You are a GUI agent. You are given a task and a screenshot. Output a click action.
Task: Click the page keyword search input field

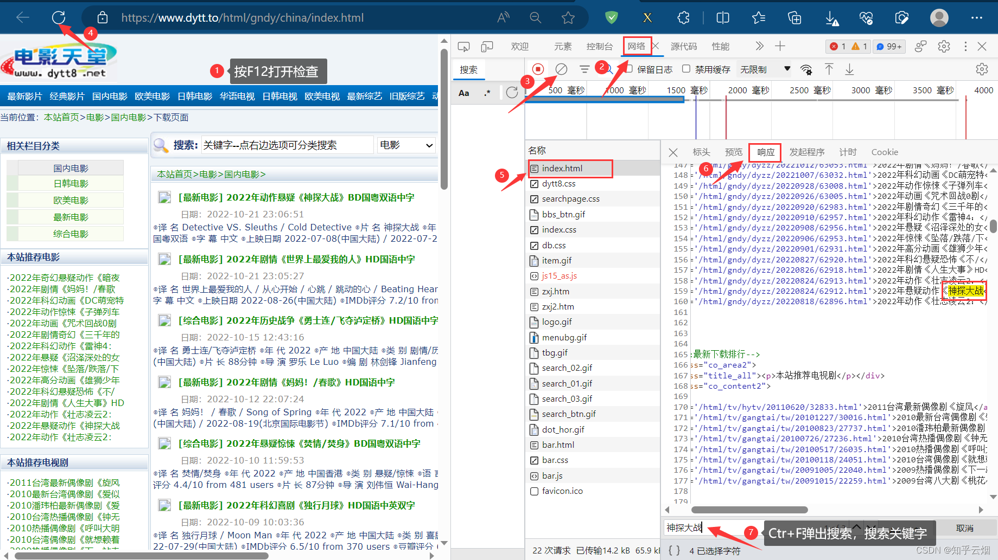click(287, 145)
